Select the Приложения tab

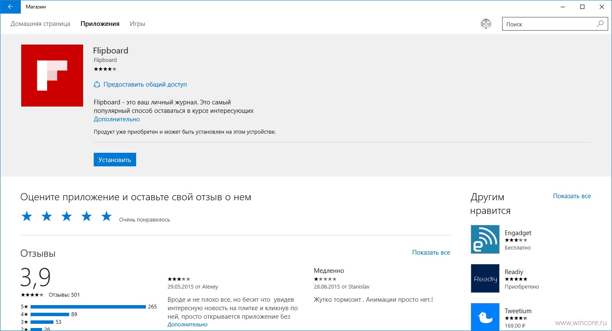[x=100, y=24]
